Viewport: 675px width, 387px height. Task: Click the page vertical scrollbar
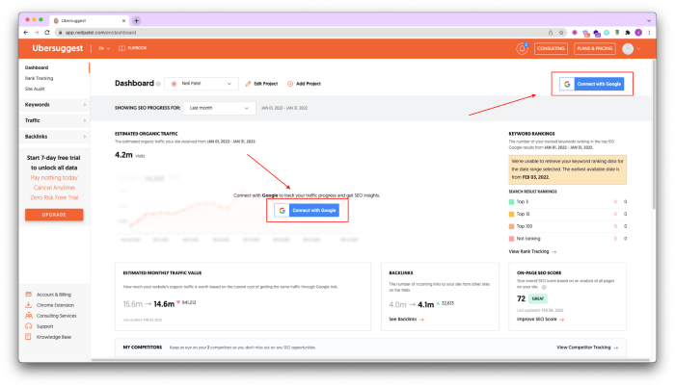[654, 135]
